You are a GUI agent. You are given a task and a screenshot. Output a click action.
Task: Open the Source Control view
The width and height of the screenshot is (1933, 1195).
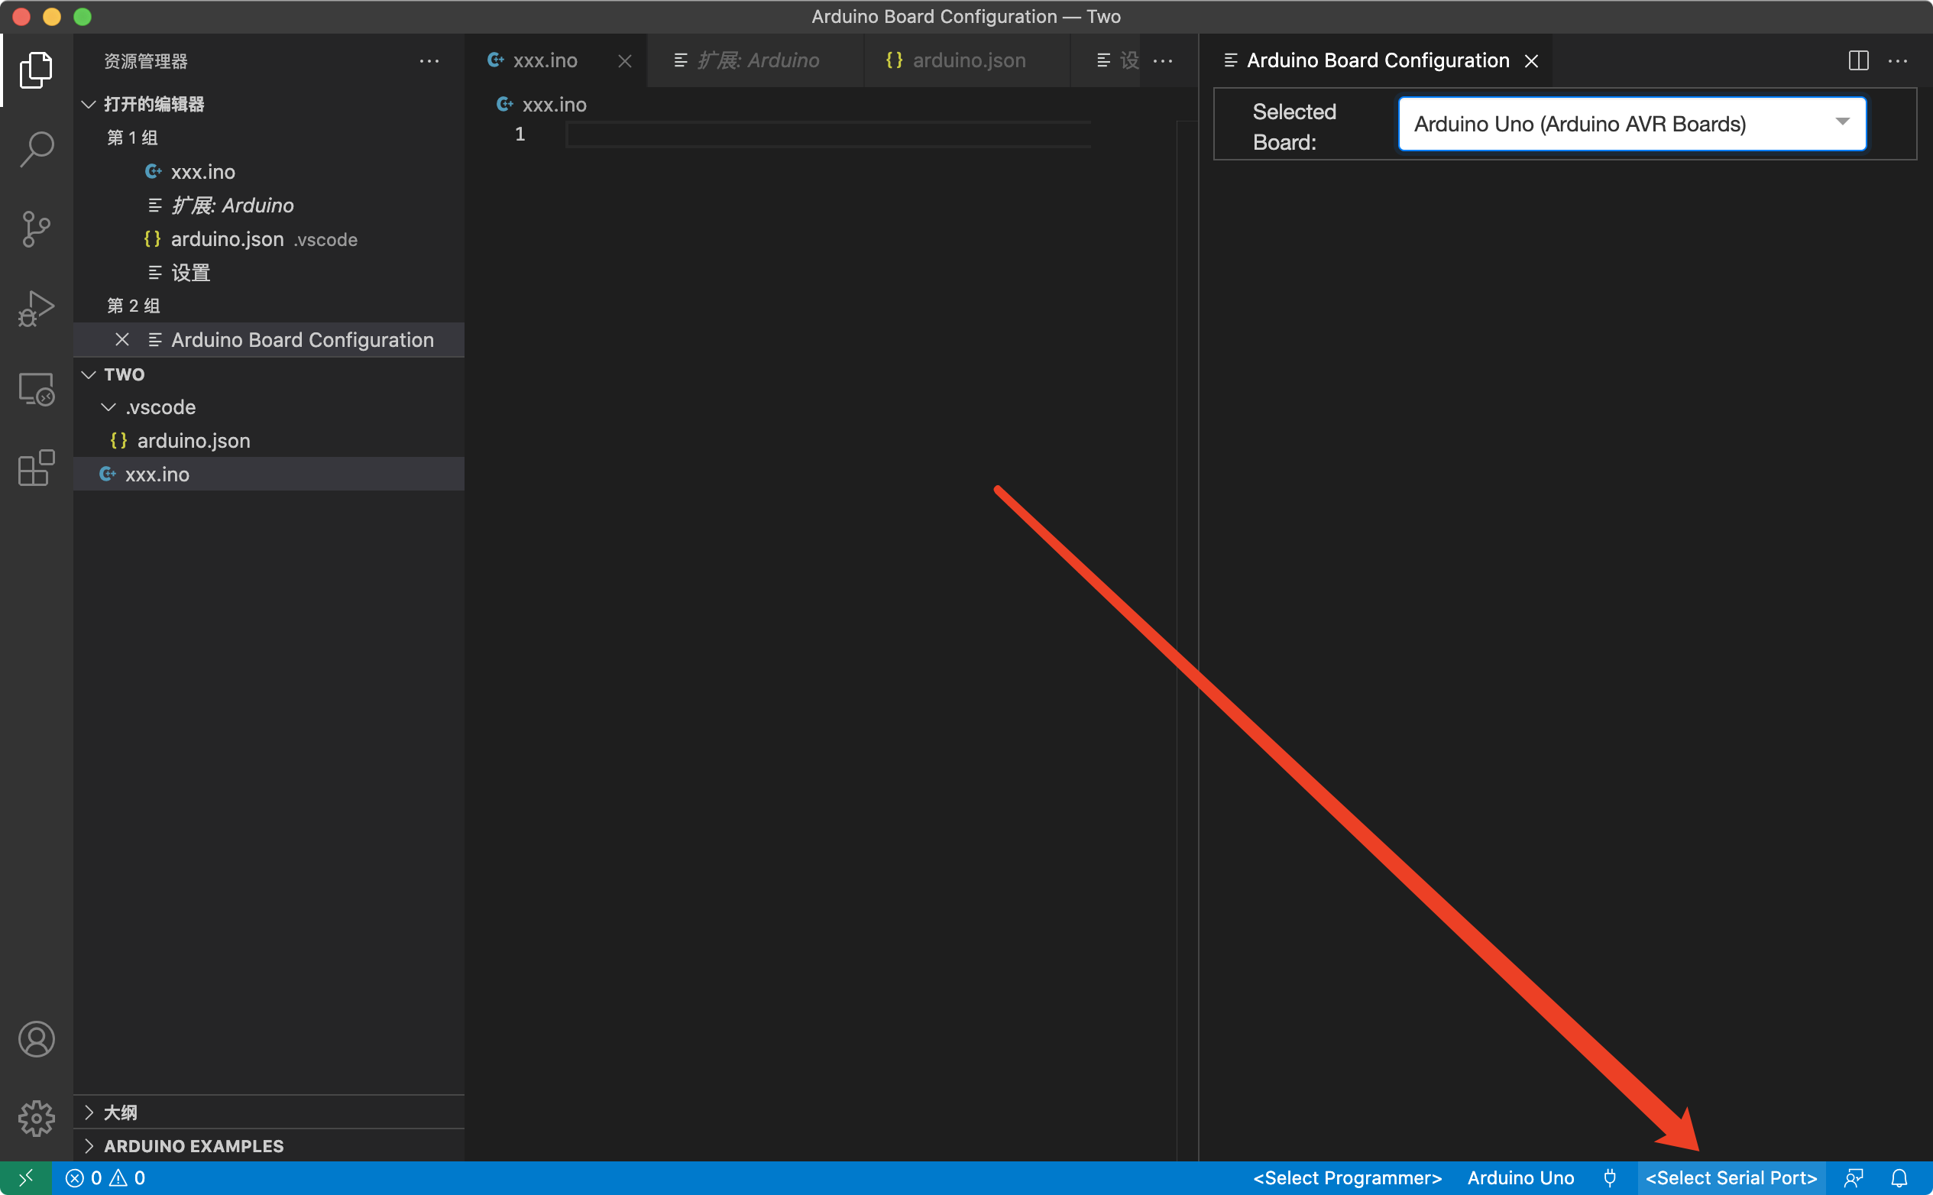pyautogui.click(x=37, y=229)
